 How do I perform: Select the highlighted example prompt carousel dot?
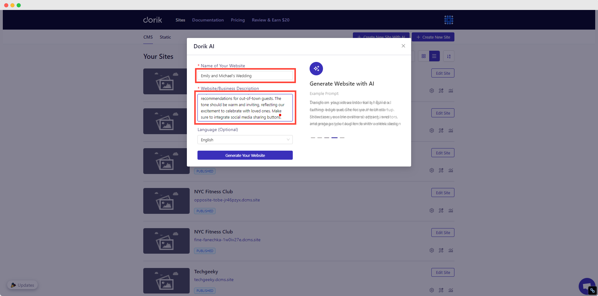334,138
